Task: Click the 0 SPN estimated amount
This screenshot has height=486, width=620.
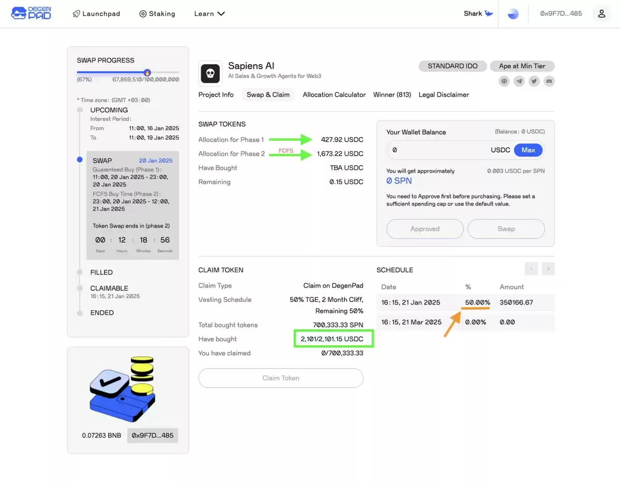Action: [x=399, y=181]
